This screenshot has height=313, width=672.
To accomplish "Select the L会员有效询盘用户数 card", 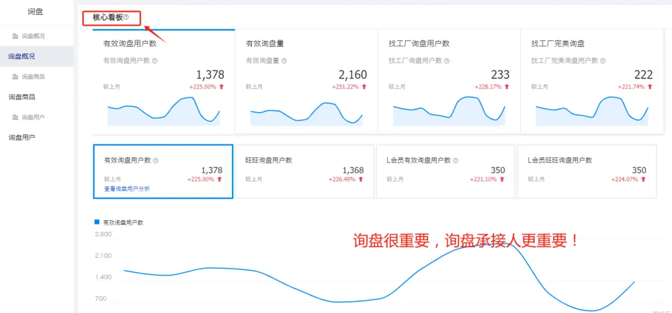I will [446, 172].
